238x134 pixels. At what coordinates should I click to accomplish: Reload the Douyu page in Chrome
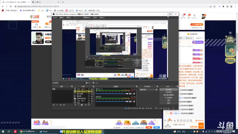[11, 6]
